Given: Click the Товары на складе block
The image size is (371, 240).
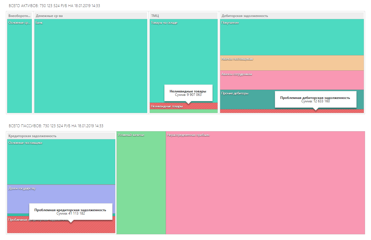Looking at the screenshot, I should (184, 57).
